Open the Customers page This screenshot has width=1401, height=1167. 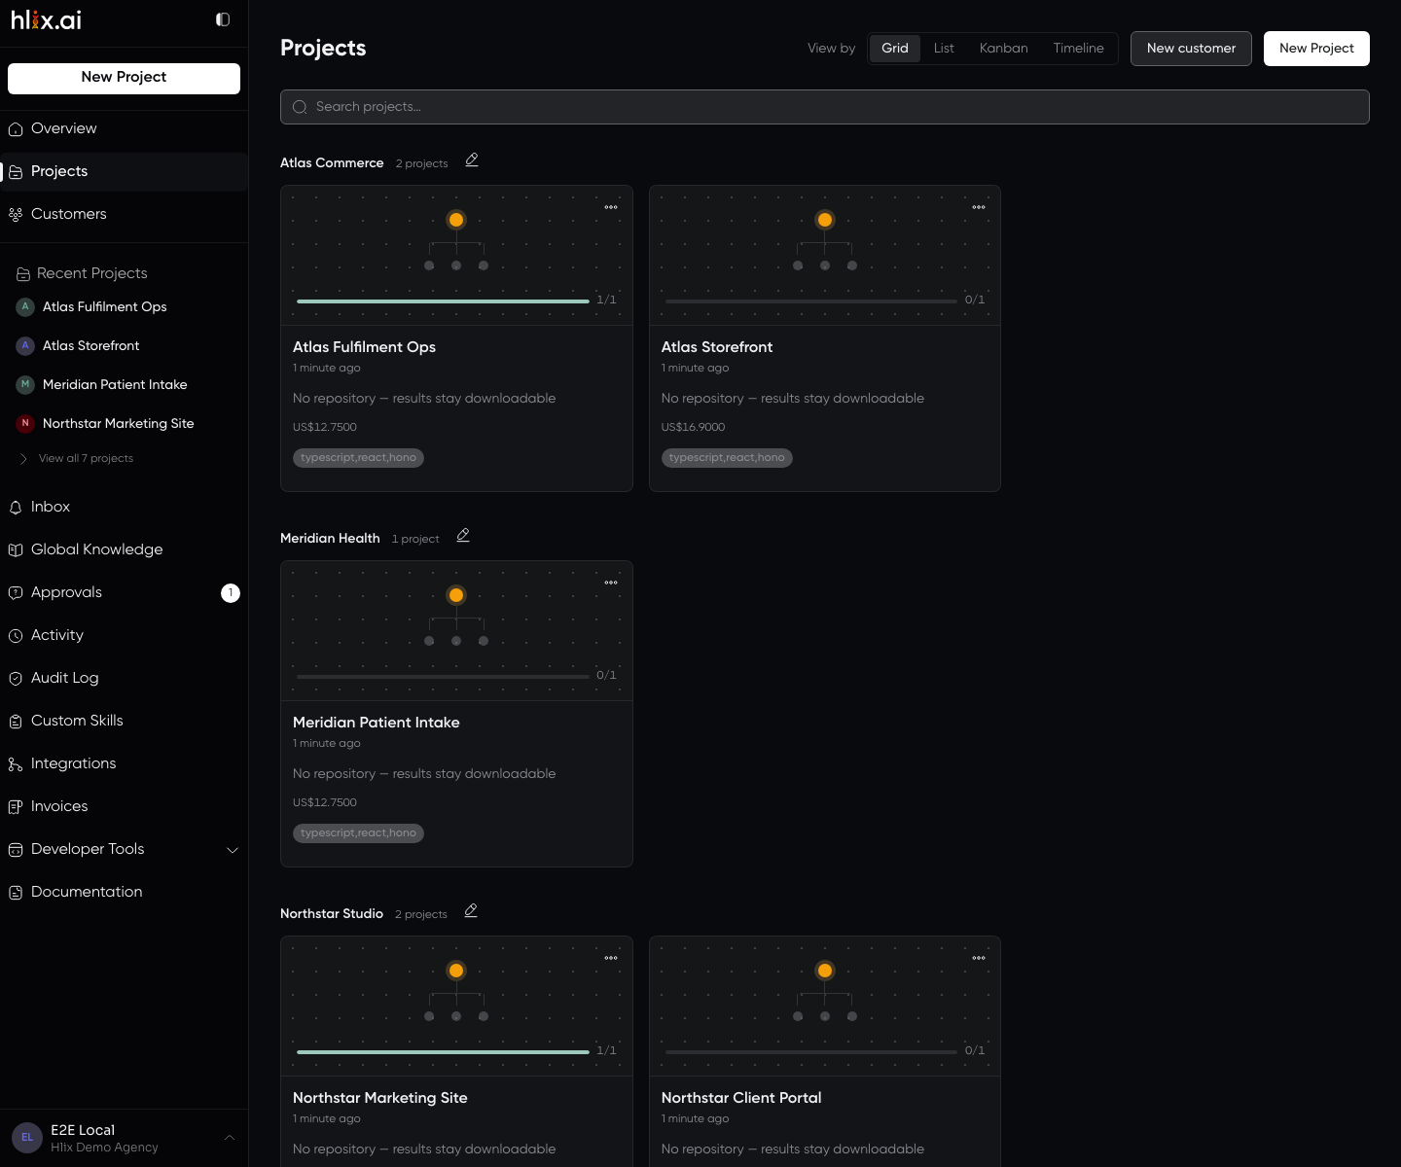[x=124, y=214]
